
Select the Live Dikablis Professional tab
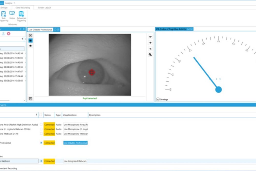pos(40,30)
